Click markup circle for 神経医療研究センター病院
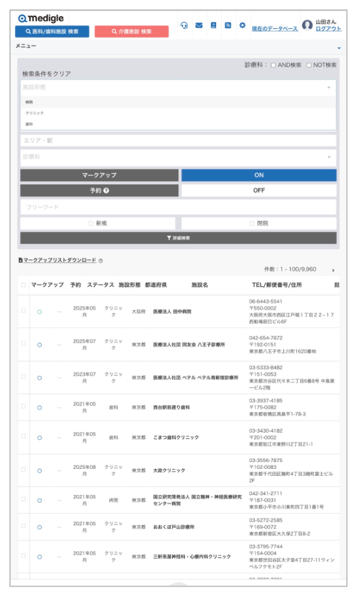Image resolution: width=357 pixels, height=598 pixels. click(x=39, y=500)
